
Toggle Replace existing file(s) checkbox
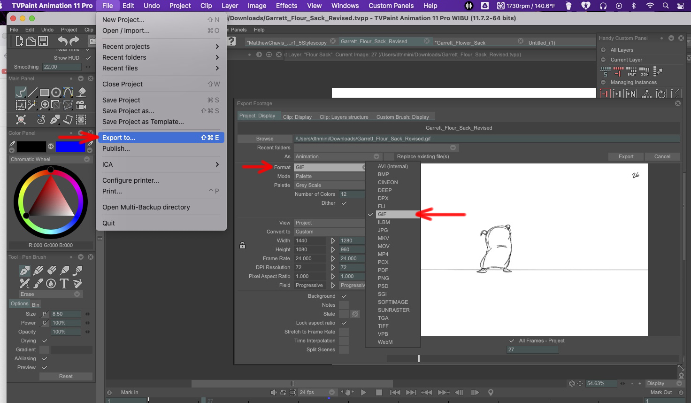click(389, 156)
